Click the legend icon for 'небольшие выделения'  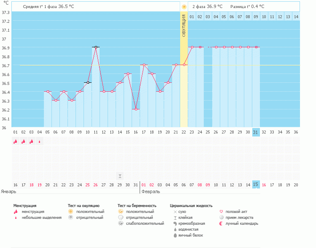click(x=16, y=218)
